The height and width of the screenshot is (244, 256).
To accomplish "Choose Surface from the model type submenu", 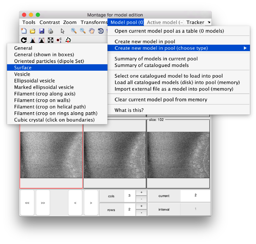I will (23, 67).
